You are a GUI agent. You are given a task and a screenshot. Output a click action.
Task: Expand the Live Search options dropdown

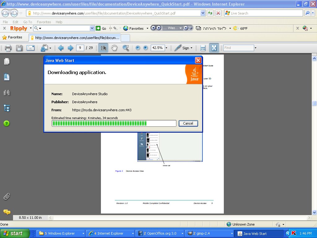[313, 13]
